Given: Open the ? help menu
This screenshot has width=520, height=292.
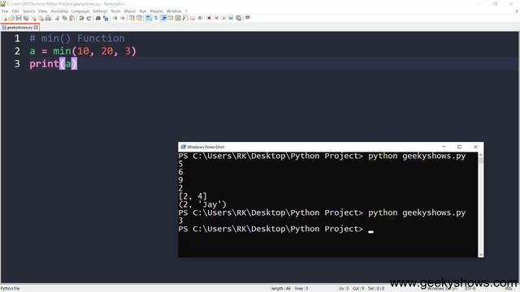Looking at the screenshot, I should click(x=186, y=11).
